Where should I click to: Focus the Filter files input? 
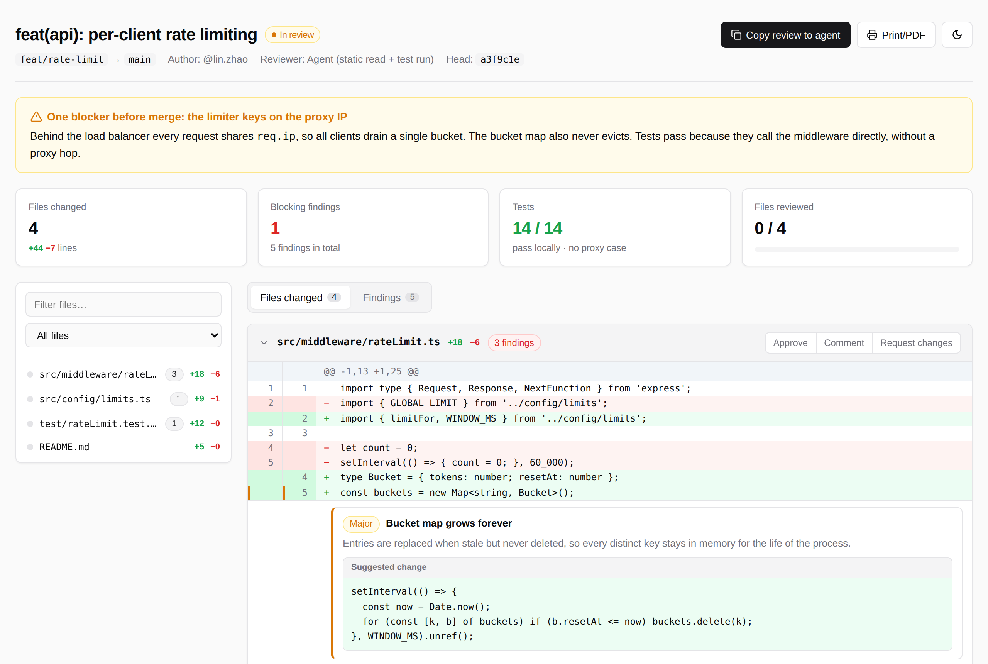pyautogui.click(x=123, y=304)
